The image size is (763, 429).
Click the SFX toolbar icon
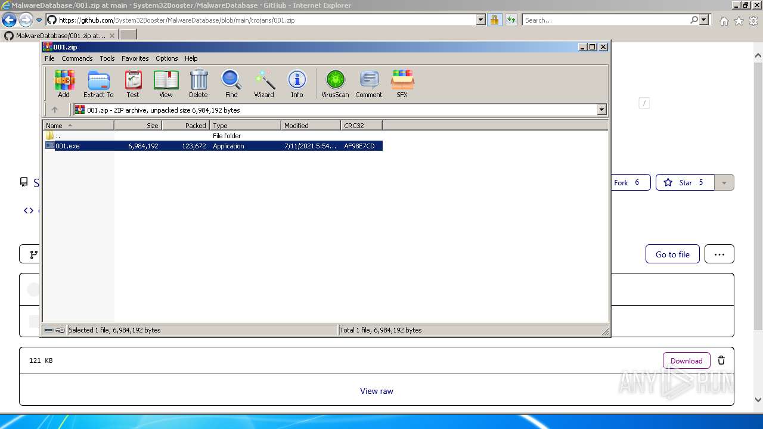point(402,83)
